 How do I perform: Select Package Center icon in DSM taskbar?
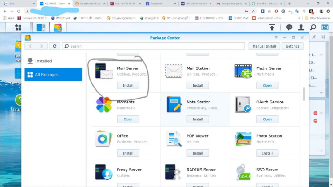(x=58, y=28)
